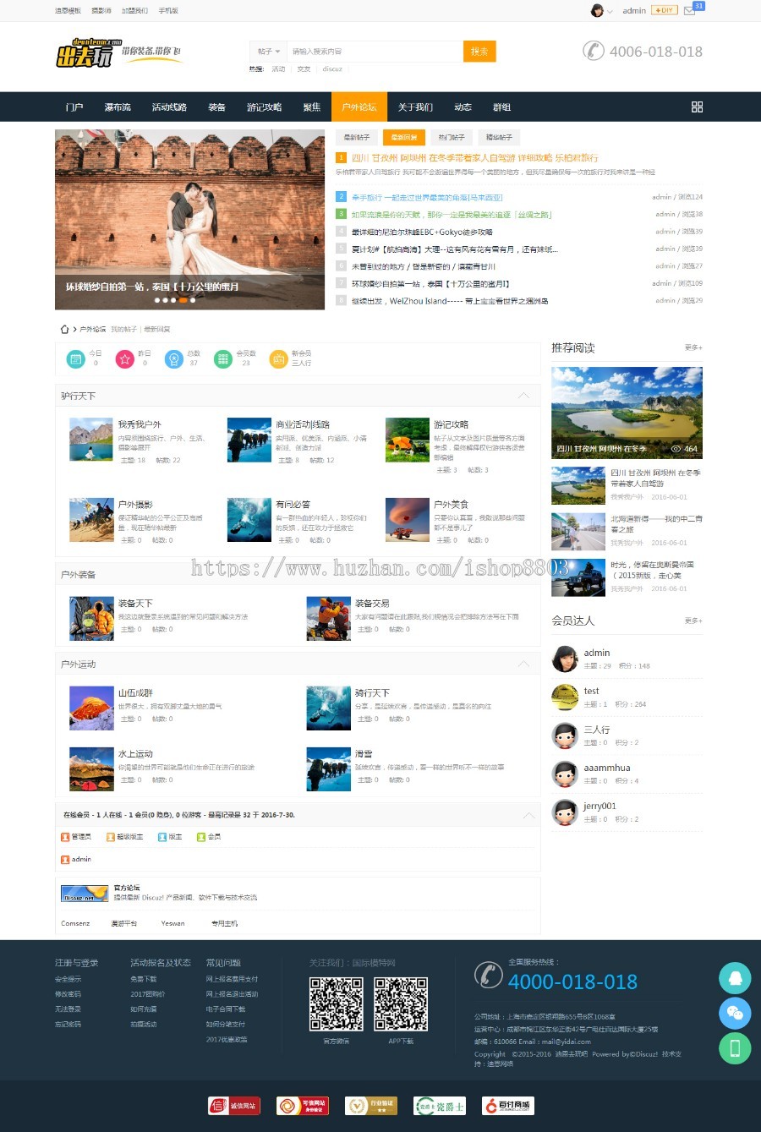This screenshot has width=761, height=1132.
Task: Open the 帖子 search type dropdown
Action: coord(269,52)
